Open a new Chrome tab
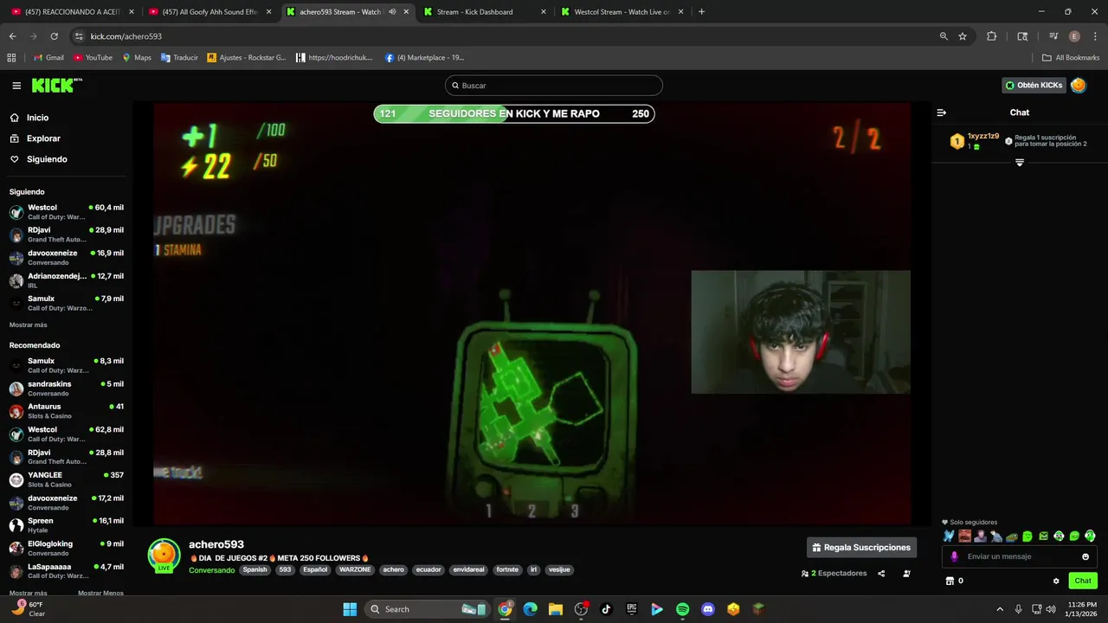This screenshot has width=1108, height=623. 701,12
